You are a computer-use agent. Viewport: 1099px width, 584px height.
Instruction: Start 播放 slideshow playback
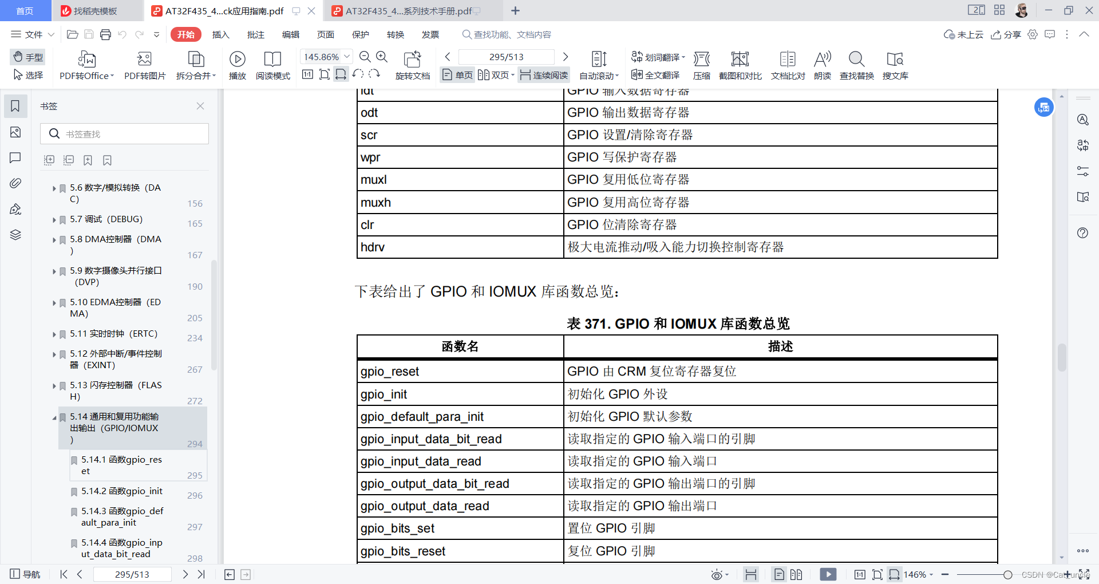click(237, 65)
